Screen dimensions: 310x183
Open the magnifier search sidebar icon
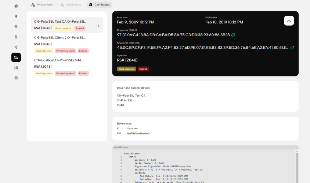(16, 27)
